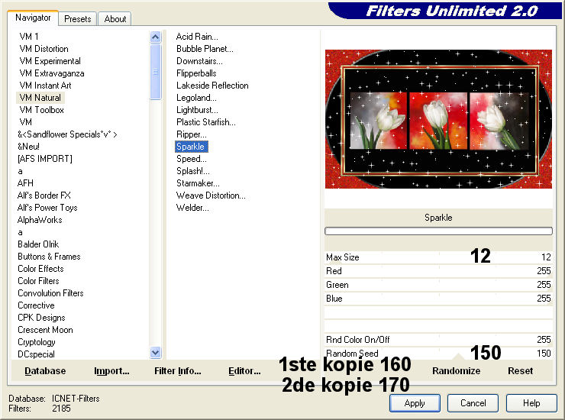Choose the Sparkle filter

191,147
